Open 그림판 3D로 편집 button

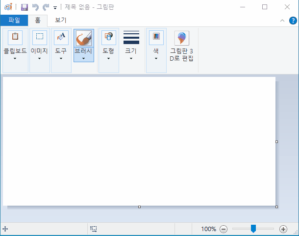click(181, 47)
